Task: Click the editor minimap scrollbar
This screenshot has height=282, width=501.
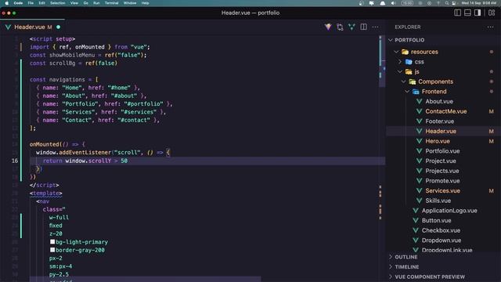Action: coord(382,61)
